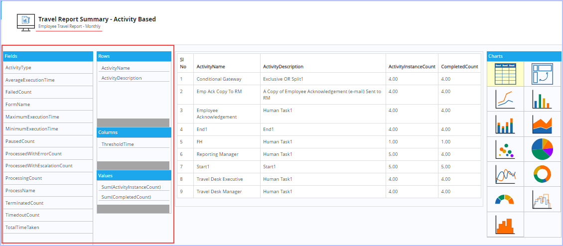
Task: Select the scatter bubble chart icon
Action: coord(505,149)
